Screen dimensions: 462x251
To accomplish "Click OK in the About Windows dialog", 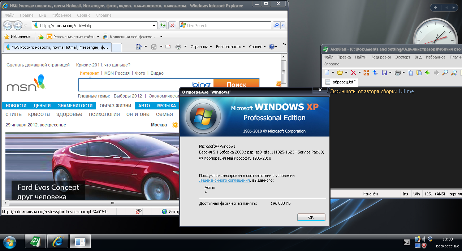I will click(311, 217).
